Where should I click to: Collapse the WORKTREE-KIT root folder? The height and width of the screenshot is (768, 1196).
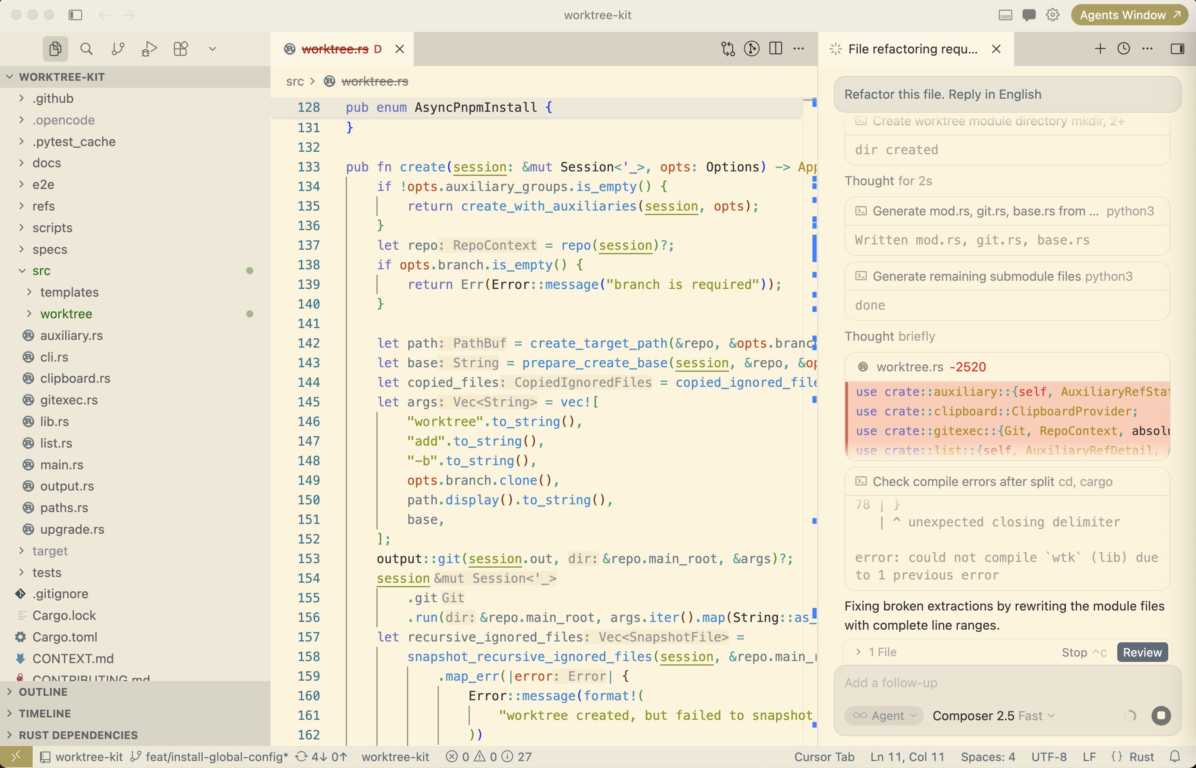coord(135,77)
